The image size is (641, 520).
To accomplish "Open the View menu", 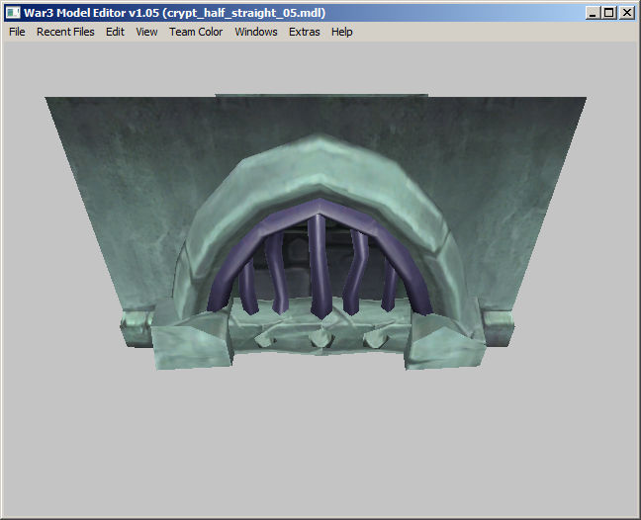I will click(x=146, y=32).
